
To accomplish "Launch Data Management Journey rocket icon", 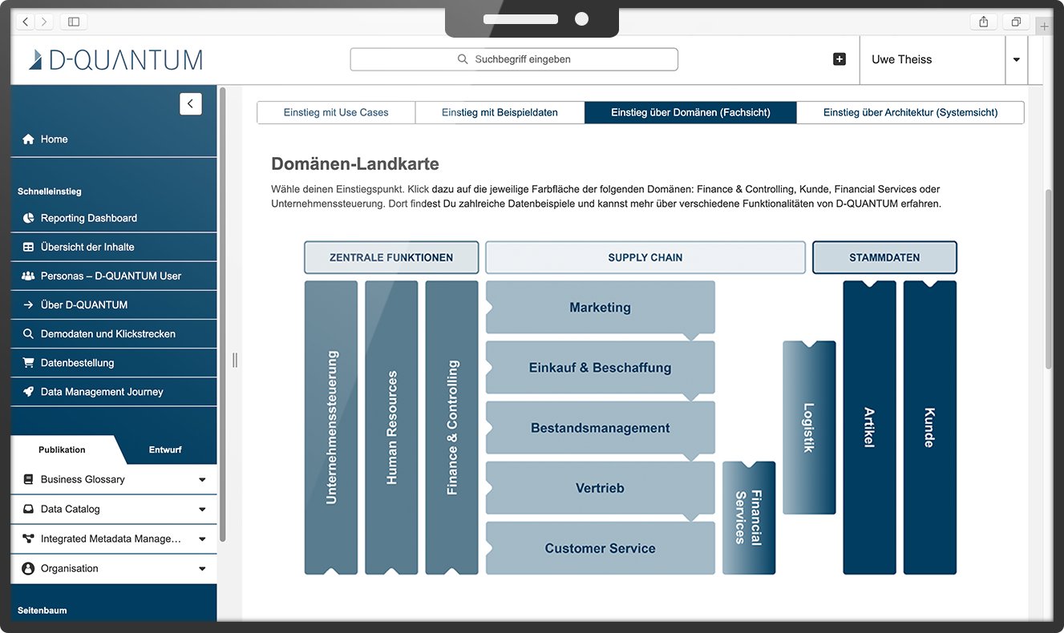I will click(28, 391).
